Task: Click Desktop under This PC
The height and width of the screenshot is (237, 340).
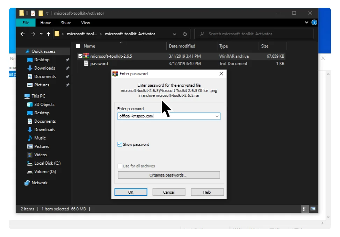Action: pyautogui.click(x=42, y=113)
